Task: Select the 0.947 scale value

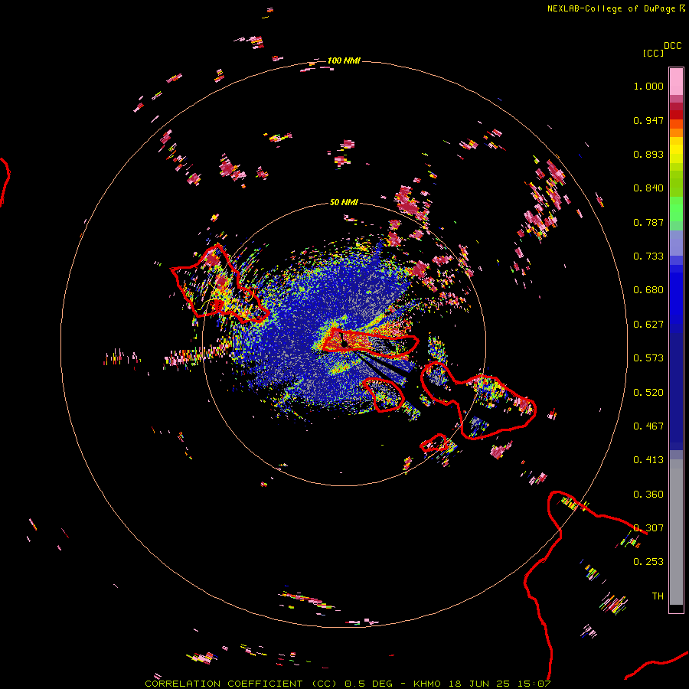Action: [648, 120]
